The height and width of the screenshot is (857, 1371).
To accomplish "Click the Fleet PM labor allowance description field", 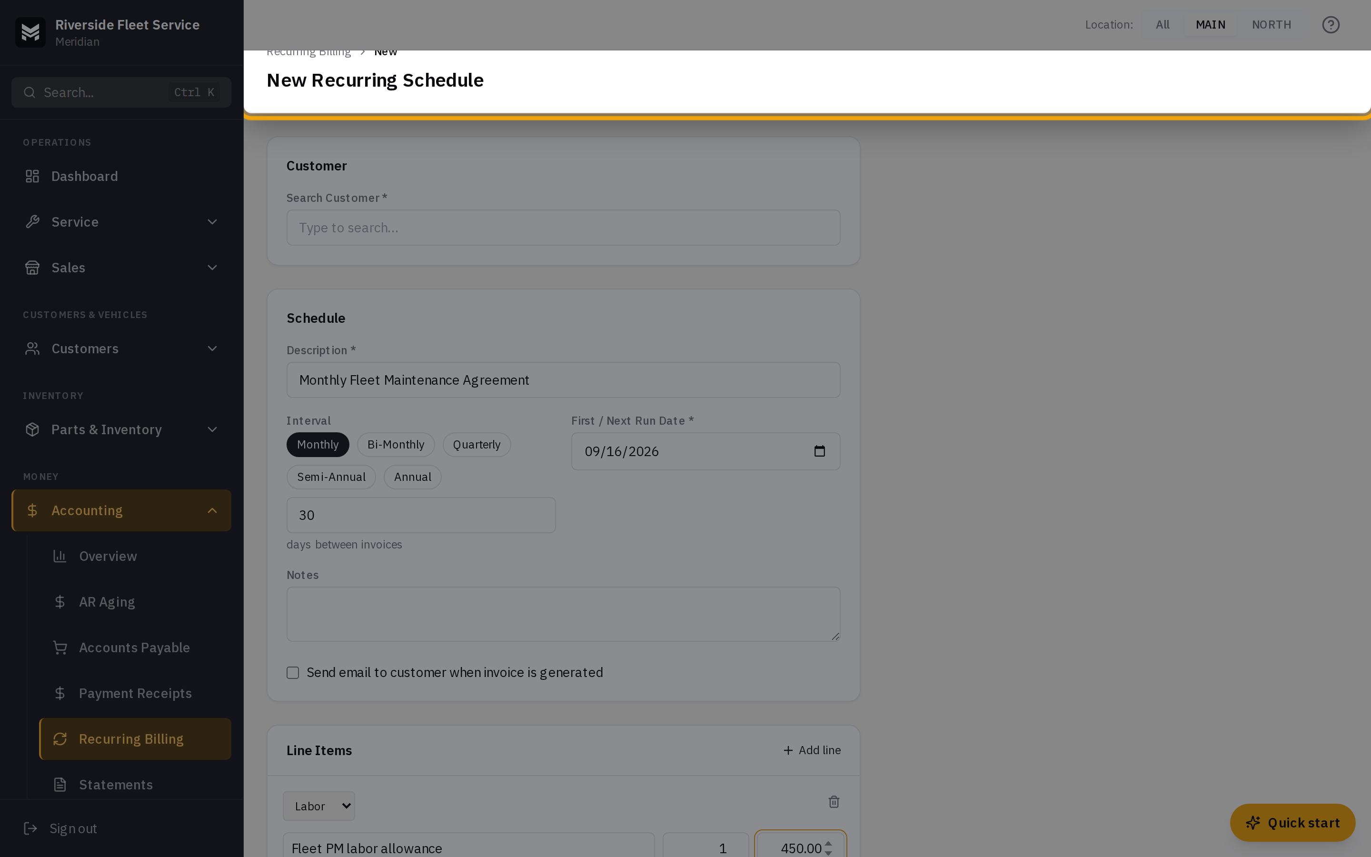I will coord(468,845).
